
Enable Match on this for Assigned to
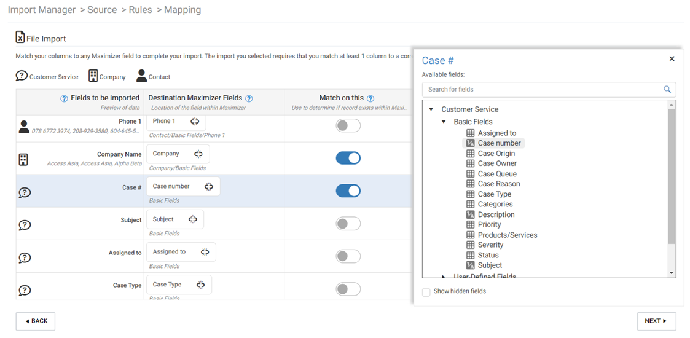[348, 256]
